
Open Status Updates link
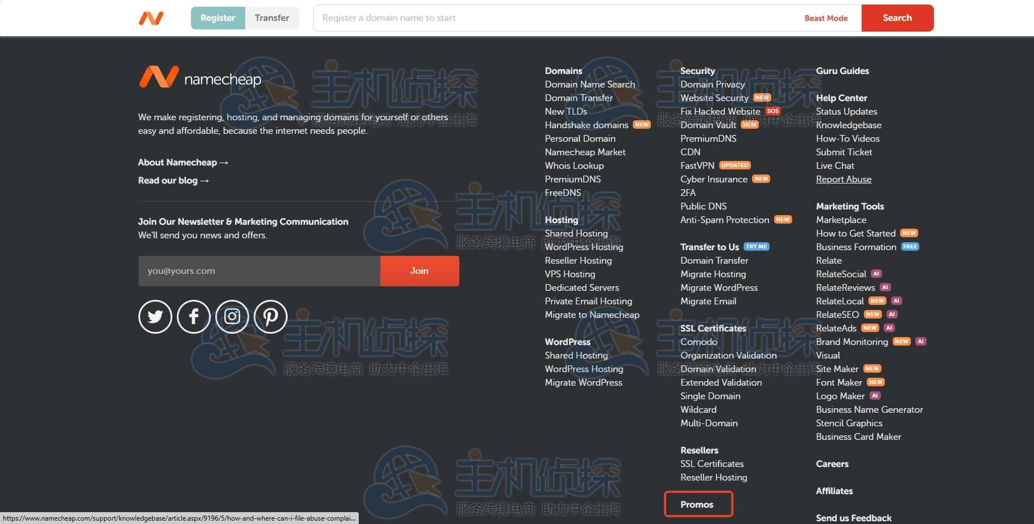coord(846,112)
